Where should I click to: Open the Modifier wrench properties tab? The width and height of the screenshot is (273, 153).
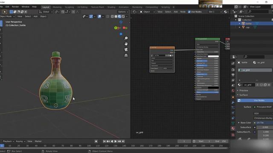(x=233, y=102)
